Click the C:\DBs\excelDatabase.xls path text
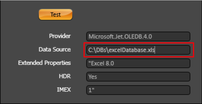 121,50
